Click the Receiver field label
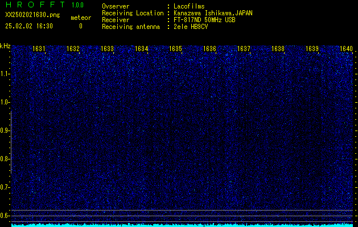This screenshot has height=227, width=358. click(116, 20)
